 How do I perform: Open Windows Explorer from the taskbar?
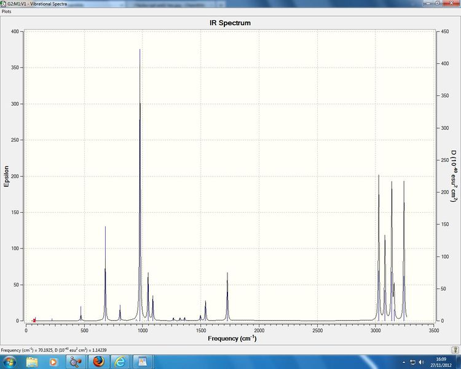click(32, 362)
